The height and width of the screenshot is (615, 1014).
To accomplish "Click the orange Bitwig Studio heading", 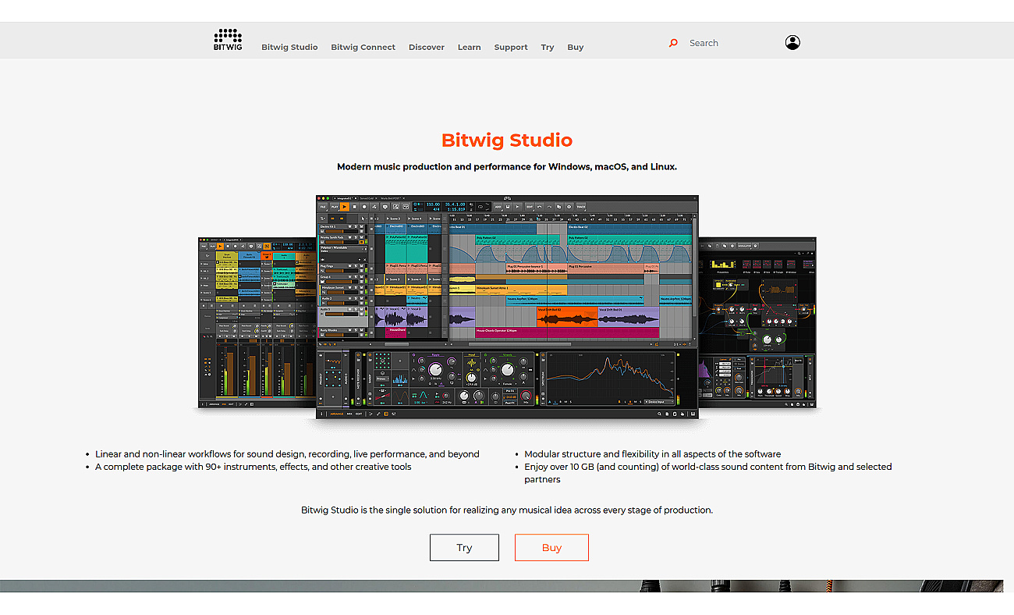I will [507, 140].
